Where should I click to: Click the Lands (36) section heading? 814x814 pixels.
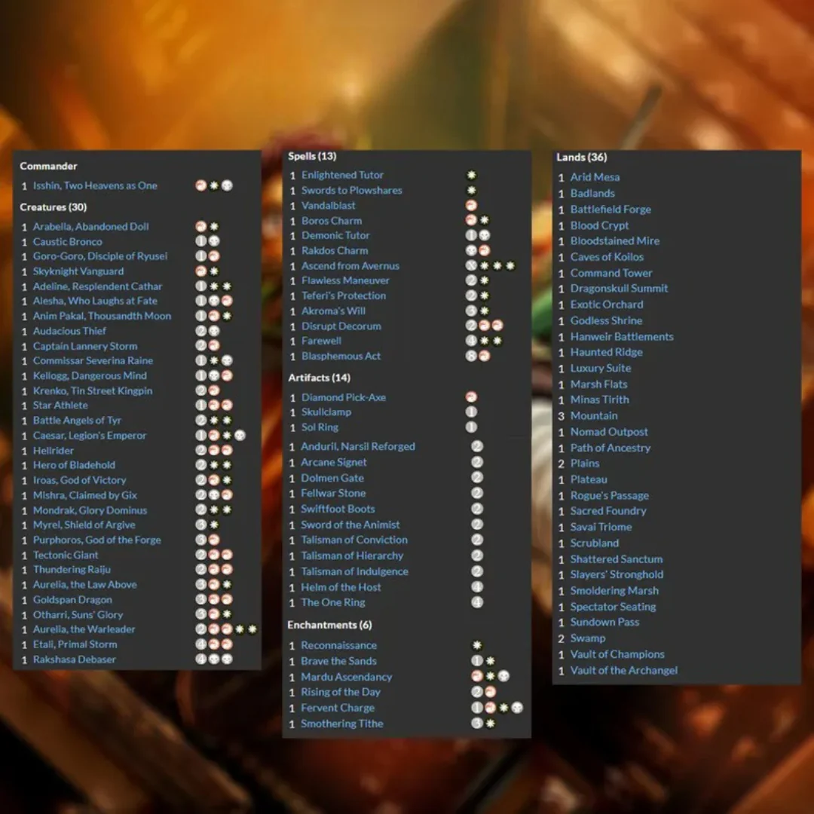tap(581, 158)
